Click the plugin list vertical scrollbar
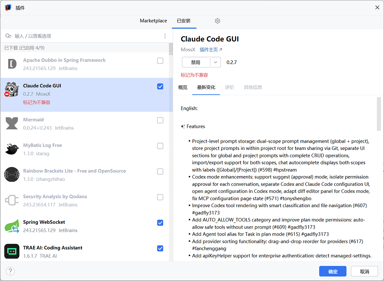 [x=171, y=49]
